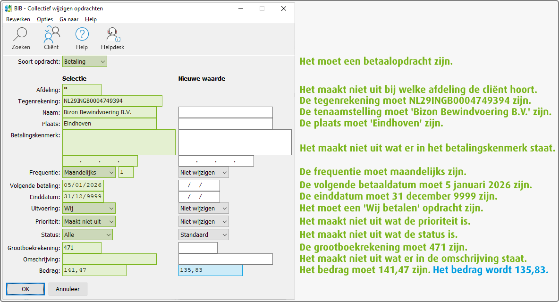This screenshot has height=302, width=559.
Task: Click the new value Naam field
Action: [x=225, y=112]
